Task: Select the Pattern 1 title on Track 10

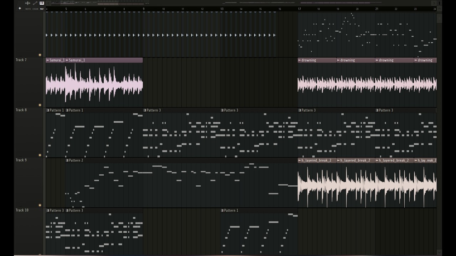Action: click(231, 210)
